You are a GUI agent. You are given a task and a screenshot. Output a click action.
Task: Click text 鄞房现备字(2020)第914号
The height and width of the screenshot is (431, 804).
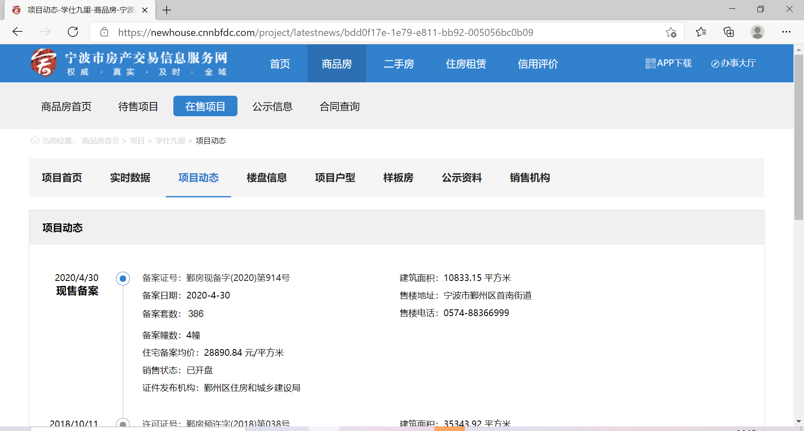point(238,278)
